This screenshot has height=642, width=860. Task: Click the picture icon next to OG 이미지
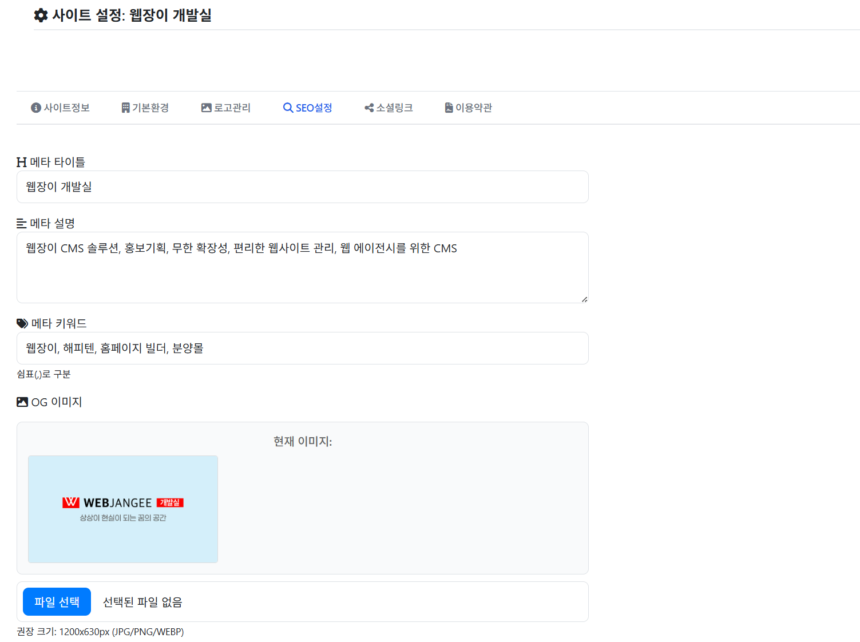(x=21, y=402)
